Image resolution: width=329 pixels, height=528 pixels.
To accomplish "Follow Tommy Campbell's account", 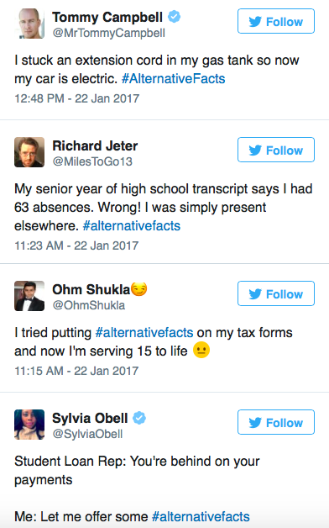I will [x=276, y=21].
